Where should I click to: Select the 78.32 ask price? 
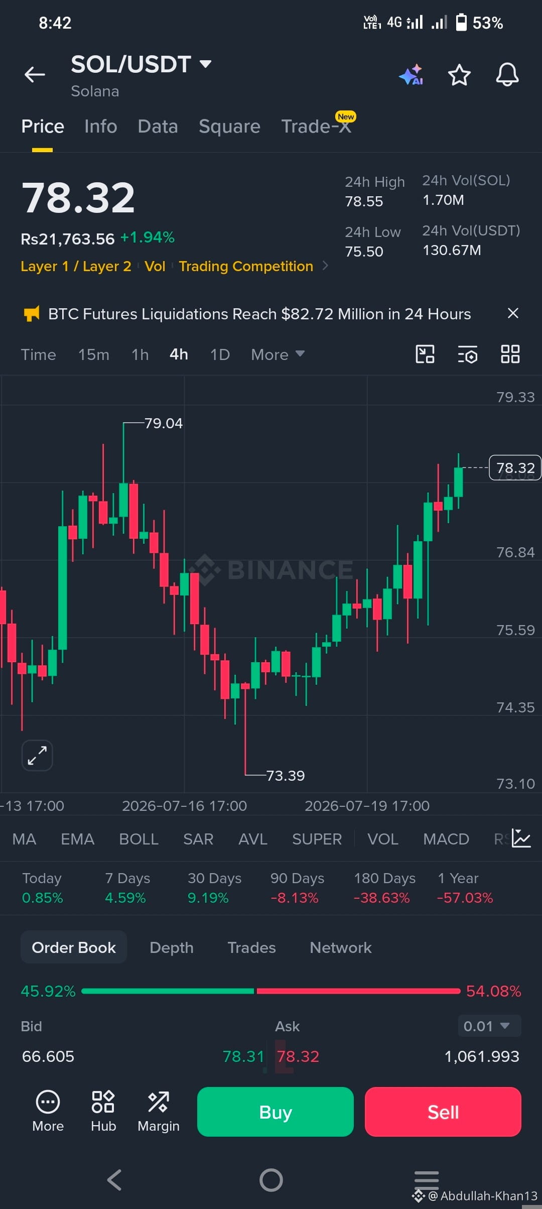[298, 1056]
